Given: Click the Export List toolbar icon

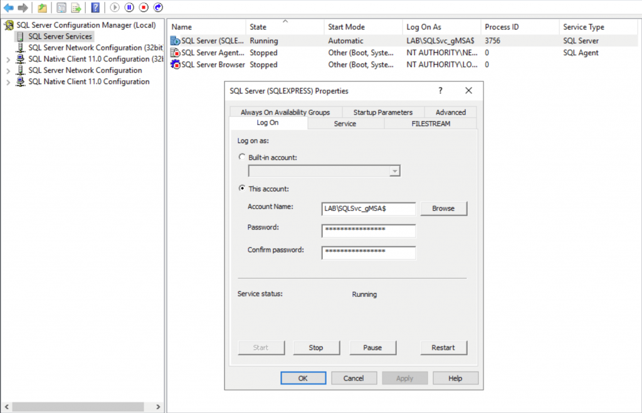Looking at the screenshot, I should [76, 8].
